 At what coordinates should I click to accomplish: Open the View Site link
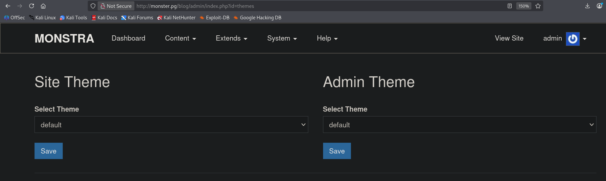509,38
